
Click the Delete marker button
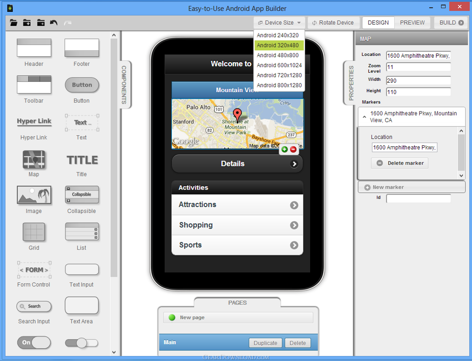(399, 163)
